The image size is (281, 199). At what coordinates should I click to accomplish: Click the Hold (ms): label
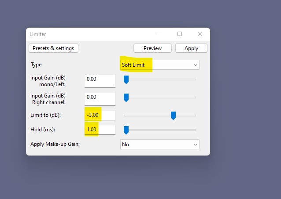tap(43, 130)
